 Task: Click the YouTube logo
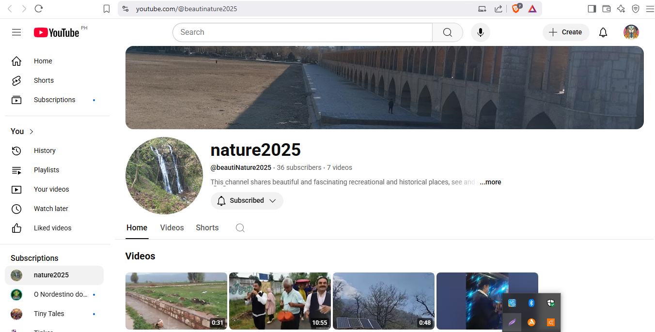(x=57, y=32)
